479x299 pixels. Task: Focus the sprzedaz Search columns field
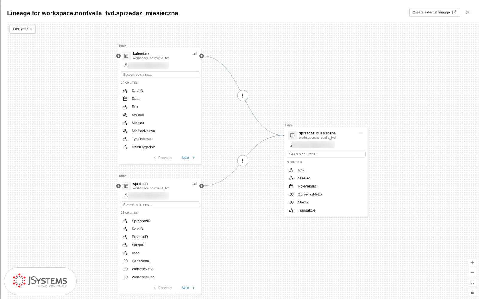(x=160, y=205)
